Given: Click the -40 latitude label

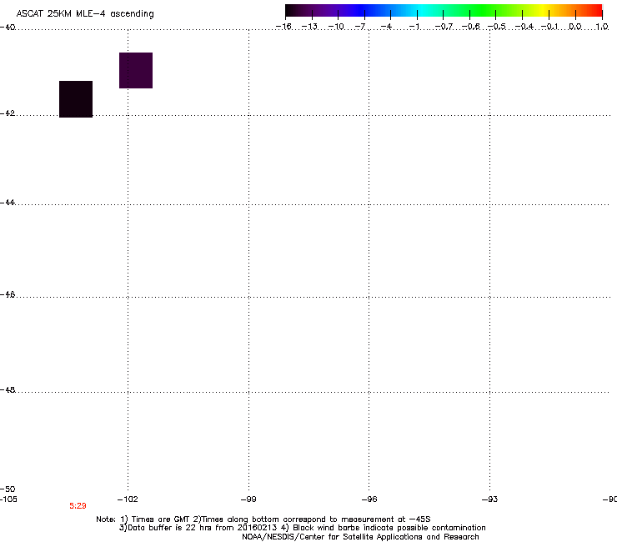Looking at the screenshot, I should (x=8, y=28).
